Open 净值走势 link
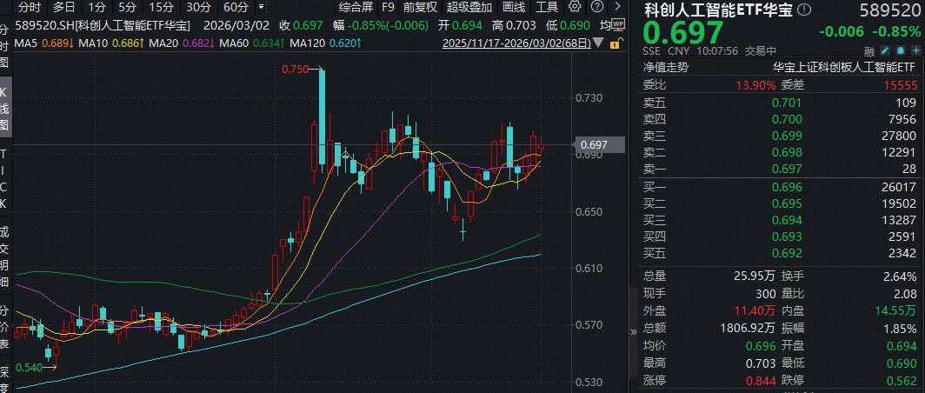 [665, 68]
